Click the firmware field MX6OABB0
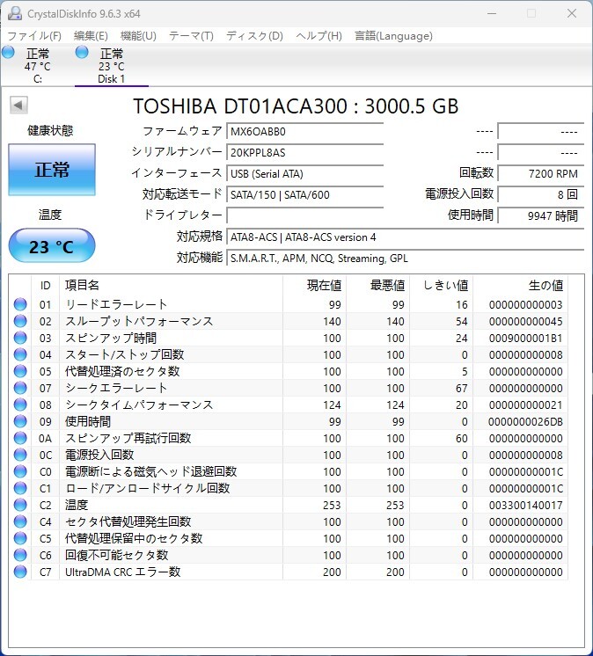Viewport: 593px width, 656px height. coord(304,132)
